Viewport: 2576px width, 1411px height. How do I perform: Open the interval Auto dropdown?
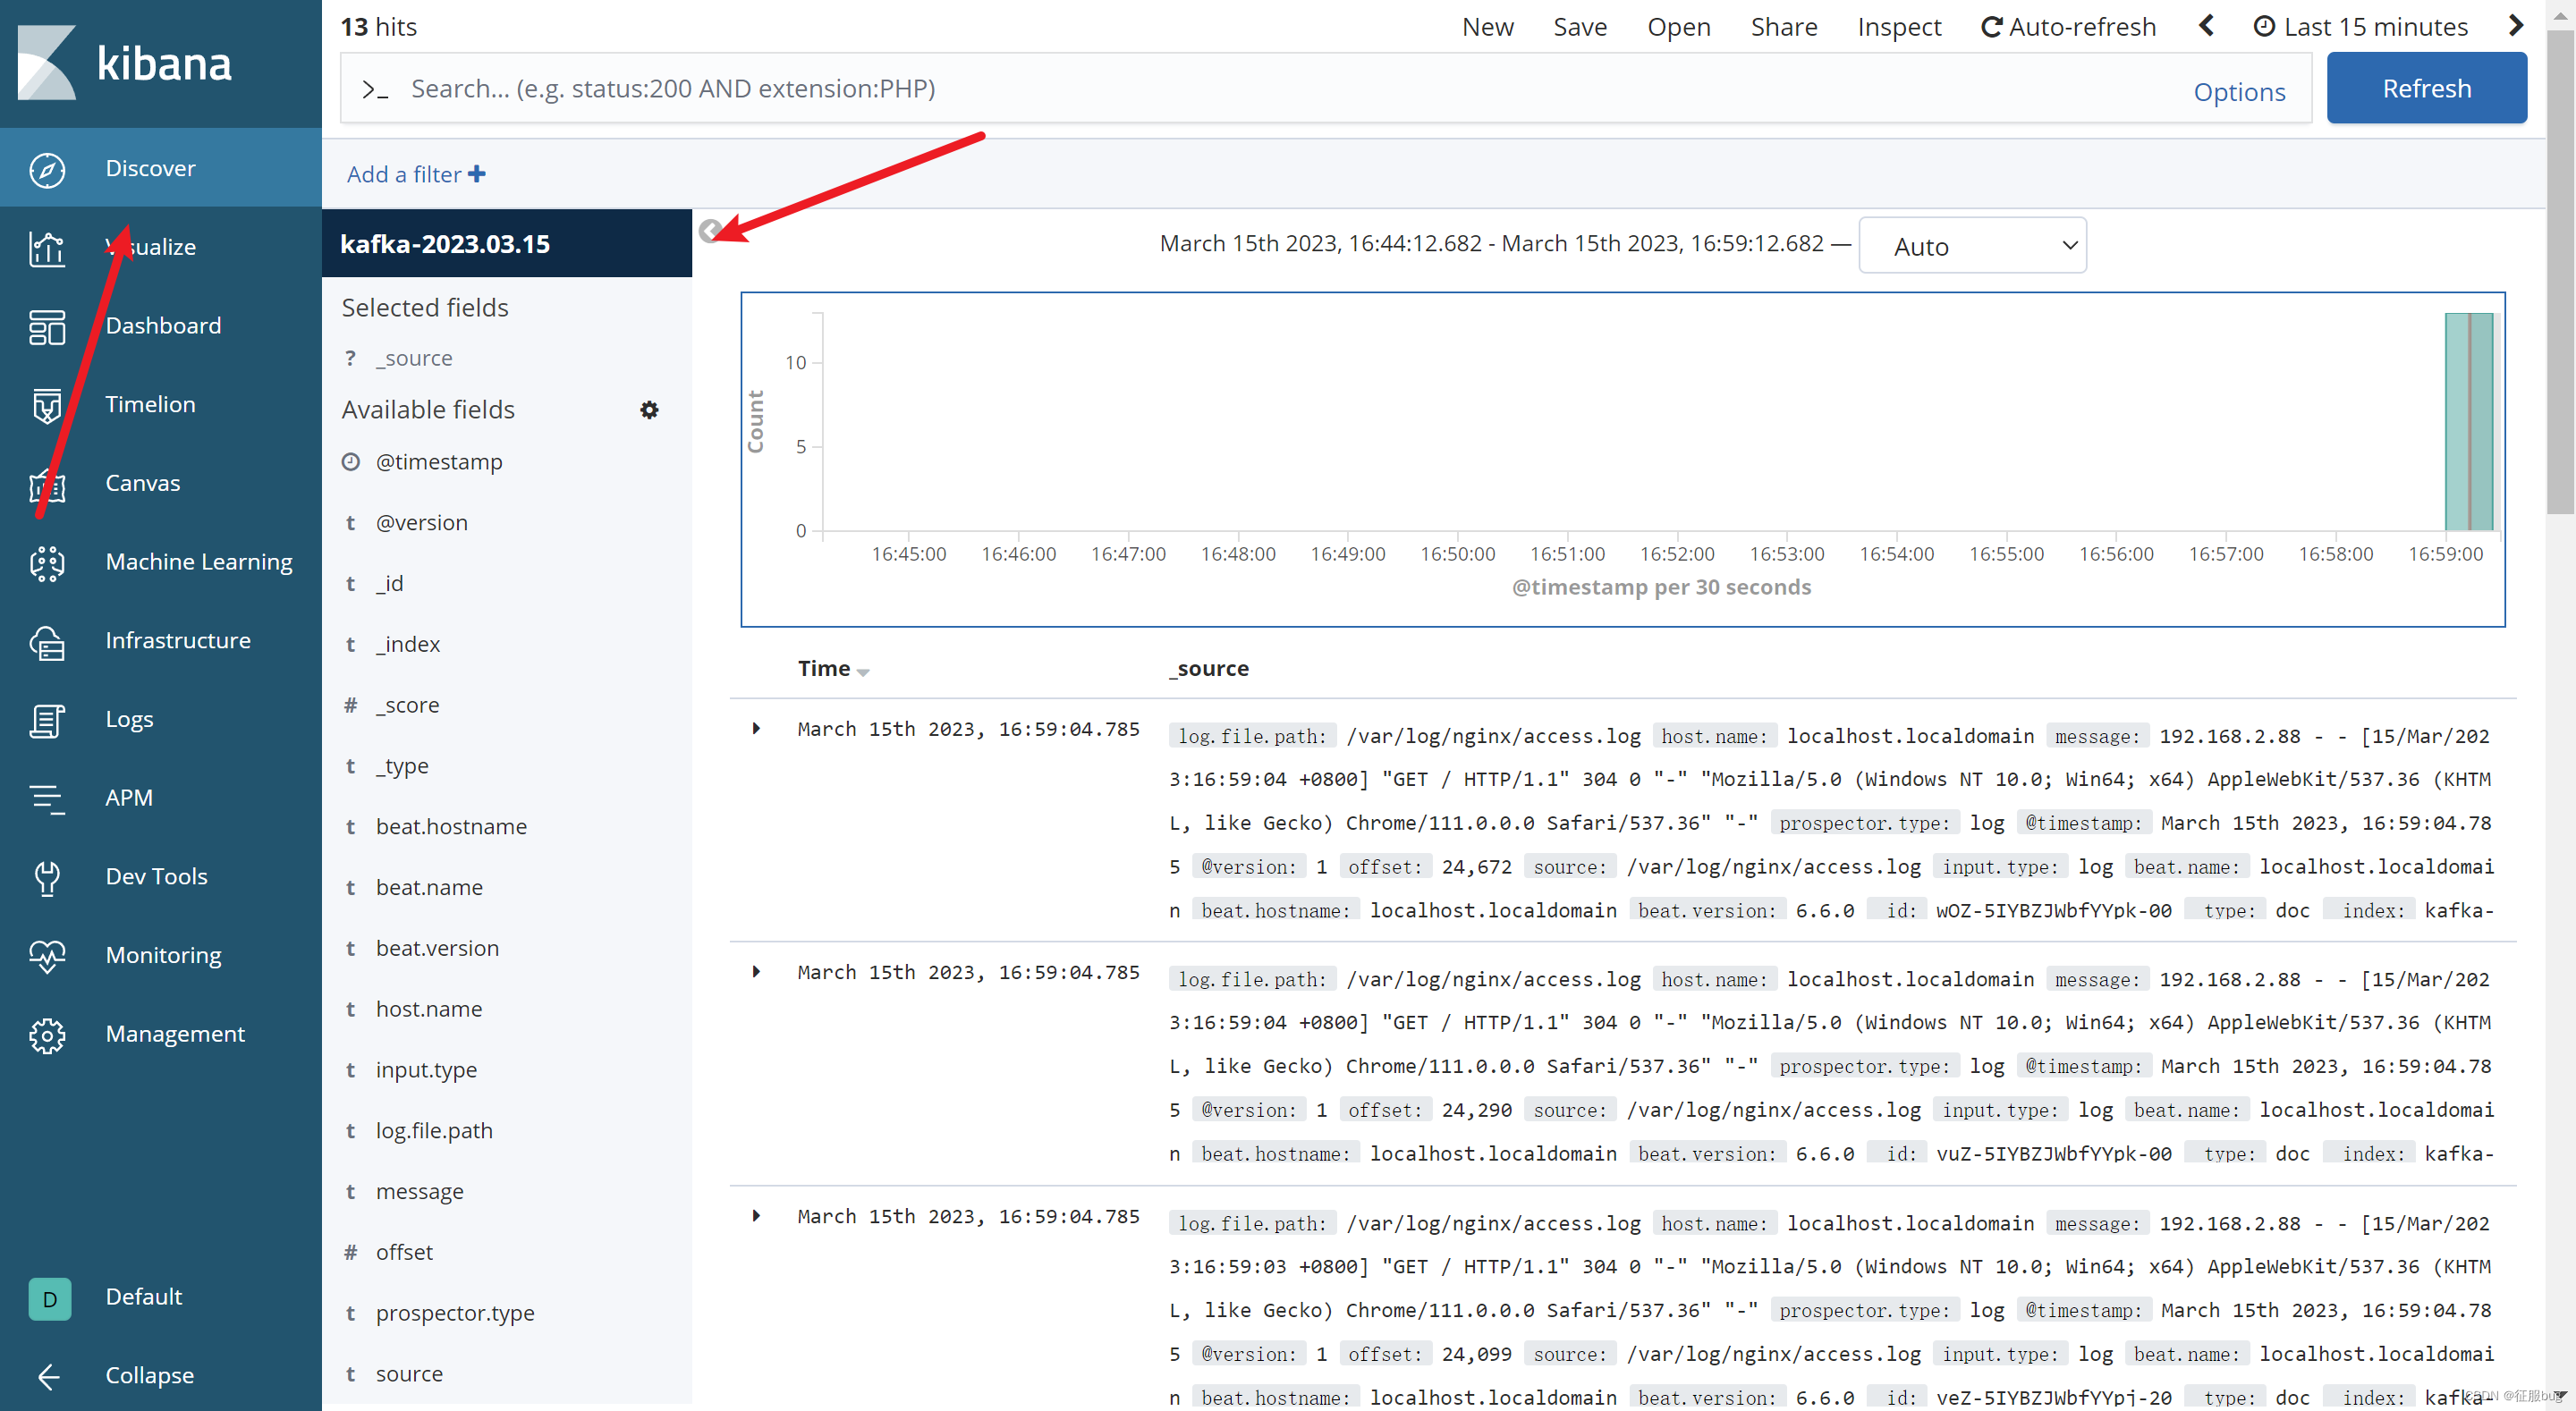click(x=1971, y=246)
